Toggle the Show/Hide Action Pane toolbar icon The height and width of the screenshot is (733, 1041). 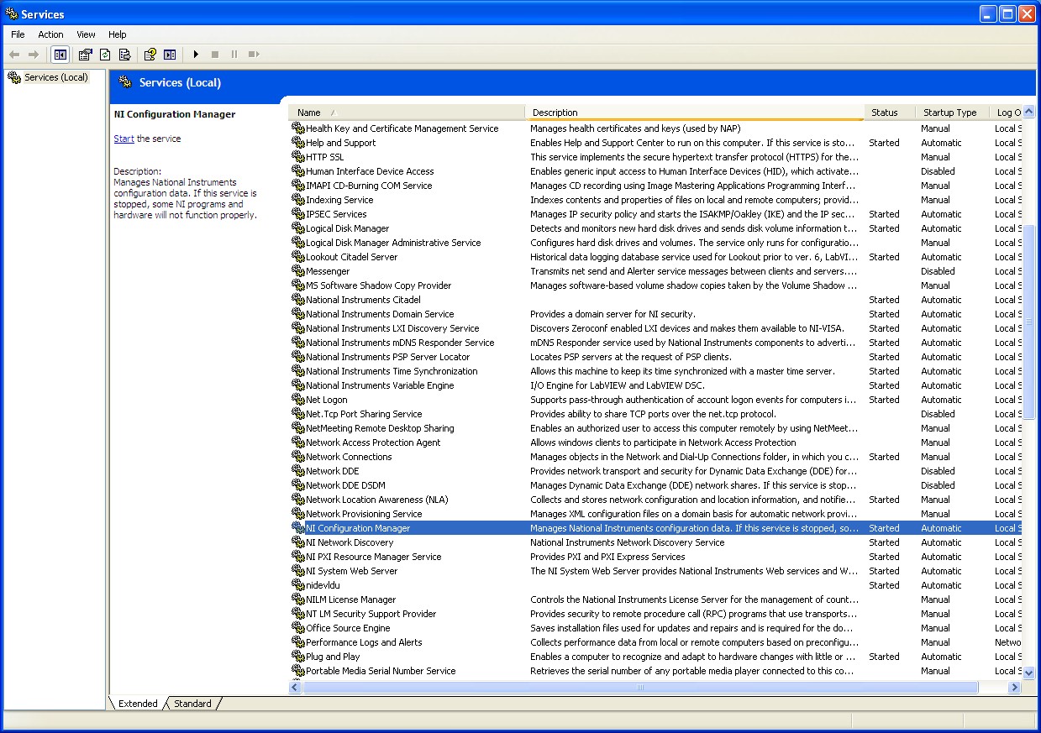(170, 55)
